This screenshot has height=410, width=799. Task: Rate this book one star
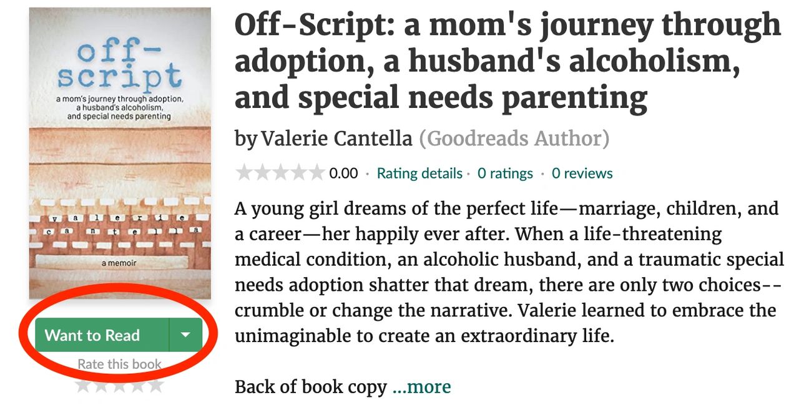pos(83,385)
